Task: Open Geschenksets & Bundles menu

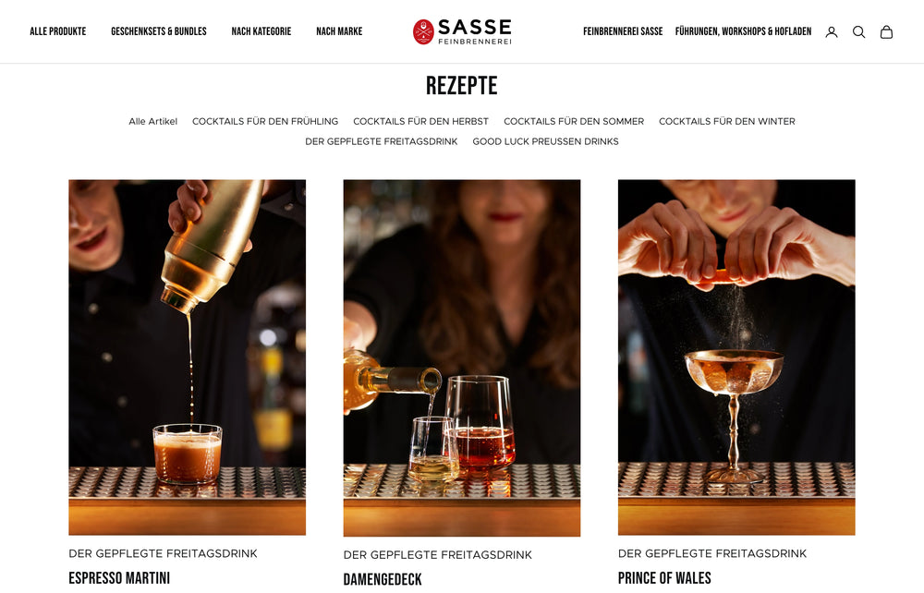Action: pos(159,31)
